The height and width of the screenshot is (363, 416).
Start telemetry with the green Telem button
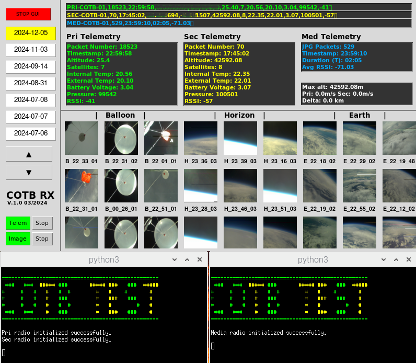18,223
